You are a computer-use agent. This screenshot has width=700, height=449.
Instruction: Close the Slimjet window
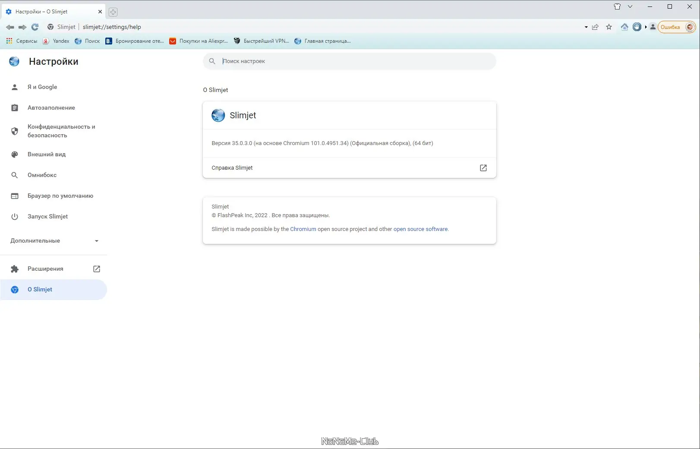point(690,6)
